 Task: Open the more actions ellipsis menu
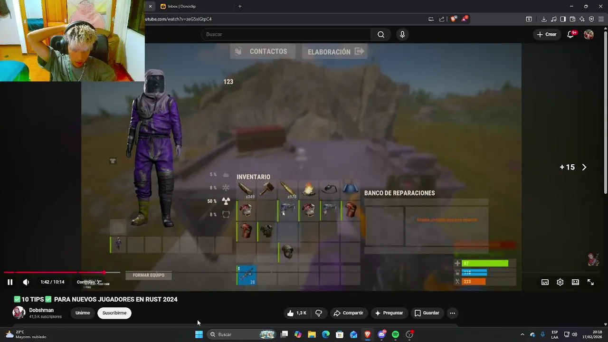(452, 313)
